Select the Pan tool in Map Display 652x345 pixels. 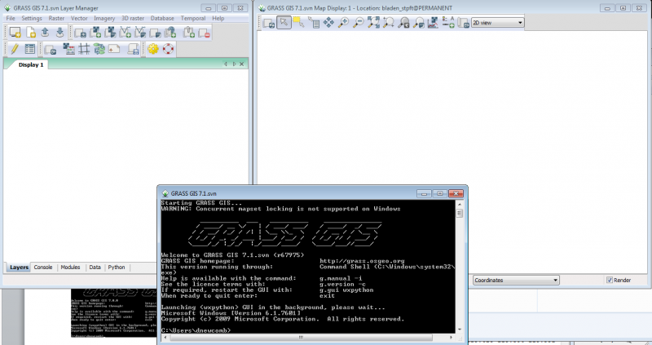[x=328, y=22]
